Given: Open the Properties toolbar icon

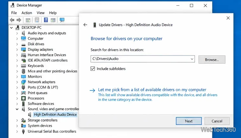Looking at the screenshot, I should [x=37, y=20].
